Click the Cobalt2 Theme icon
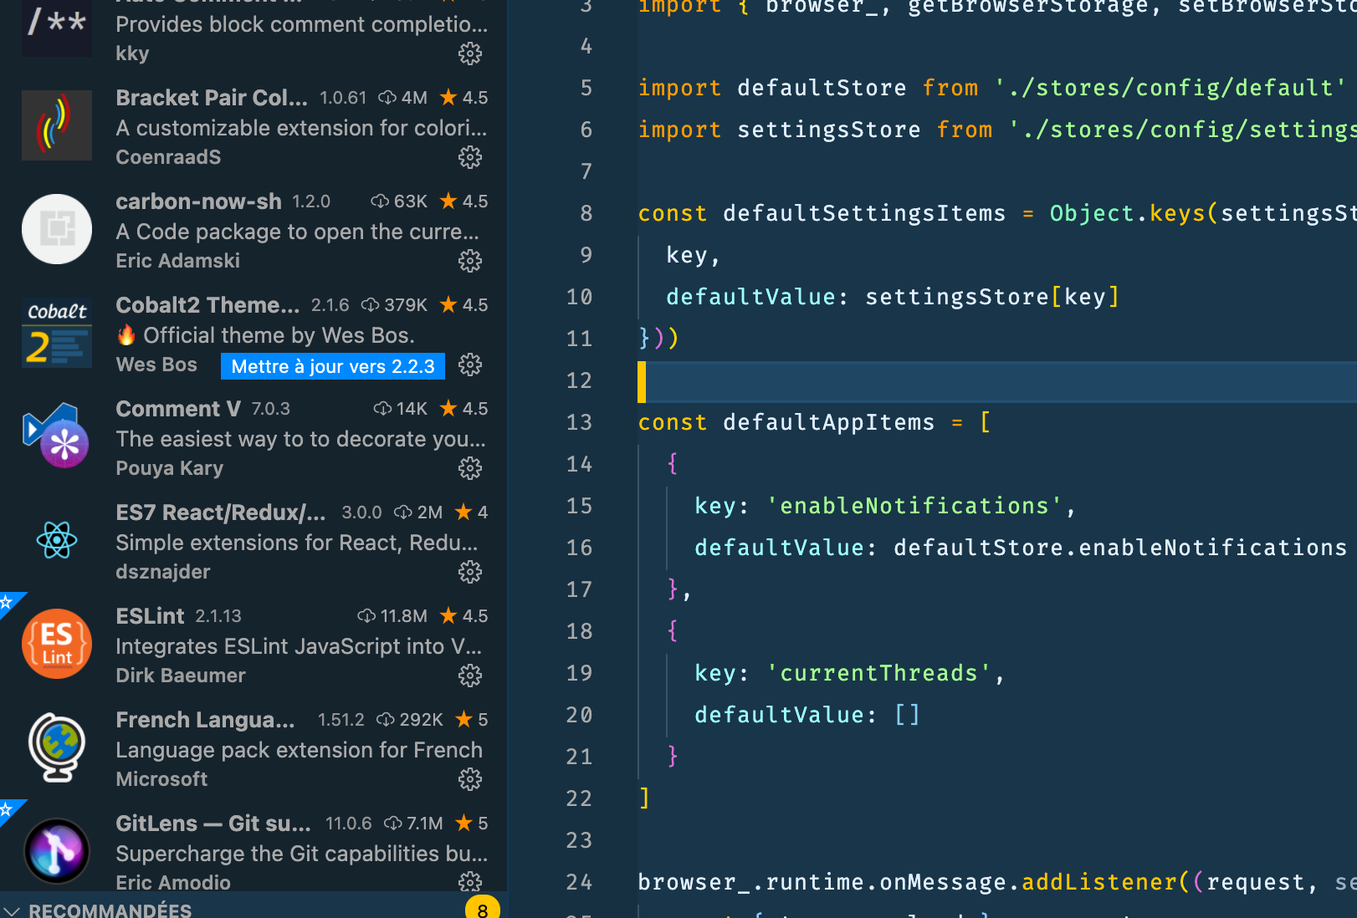 (x=56, y=331)
